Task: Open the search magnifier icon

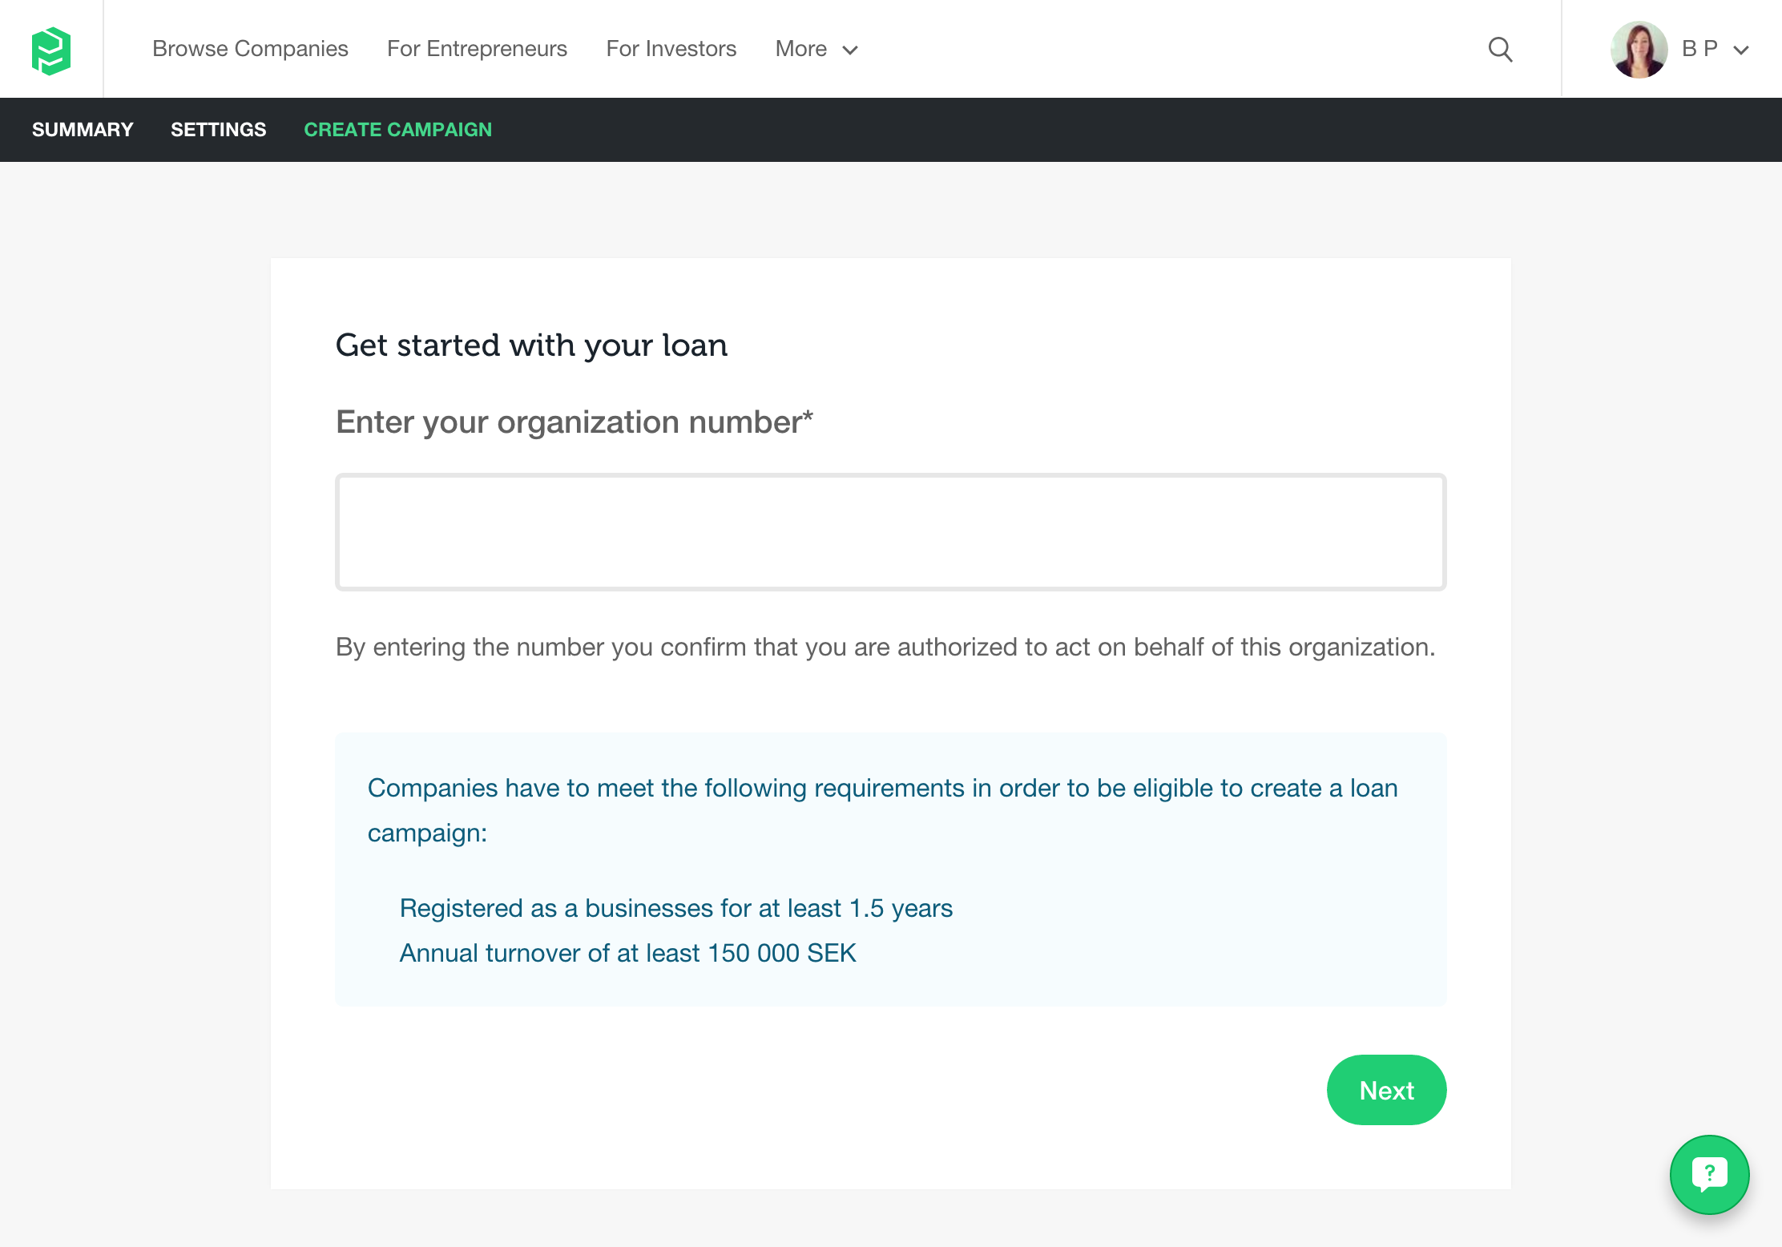Action: (x=1500, y=50)
